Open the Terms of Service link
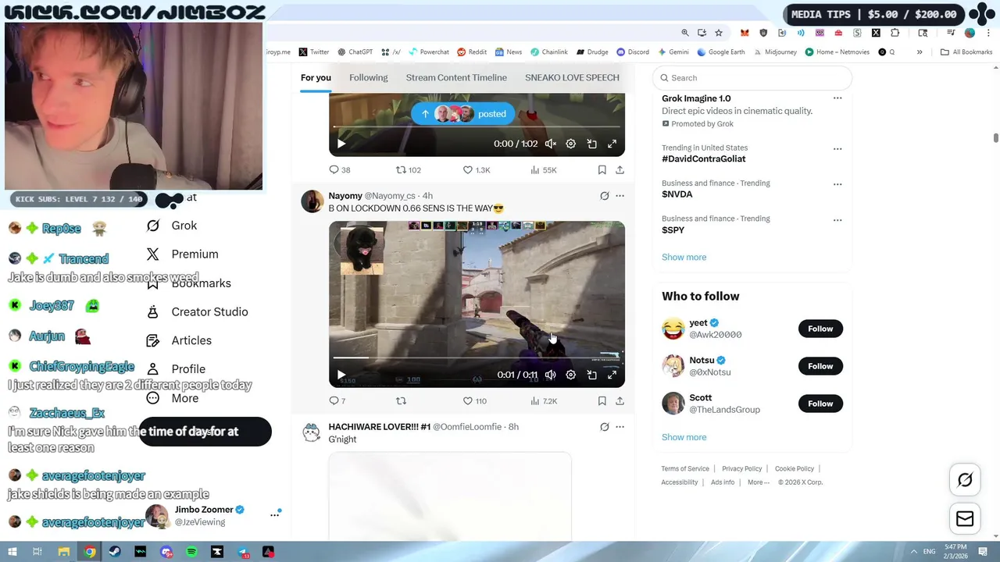Viewport: 1000px width, 562px height. coord(685,468)
